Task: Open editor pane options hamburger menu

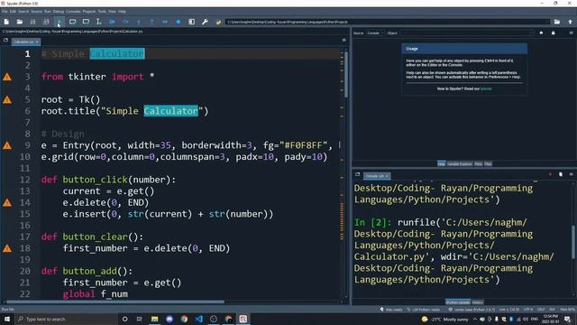Action: tap(344, 40)
